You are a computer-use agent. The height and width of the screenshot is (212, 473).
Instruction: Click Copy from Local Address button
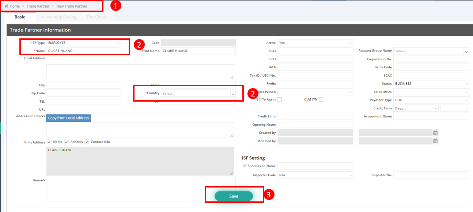click(68, 118)
